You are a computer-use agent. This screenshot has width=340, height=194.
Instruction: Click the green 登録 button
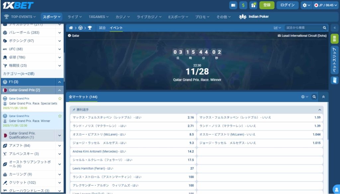tap(267, 5)
